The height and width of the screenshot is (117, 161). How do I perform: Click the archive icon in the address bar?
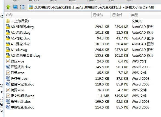point(31,7)
